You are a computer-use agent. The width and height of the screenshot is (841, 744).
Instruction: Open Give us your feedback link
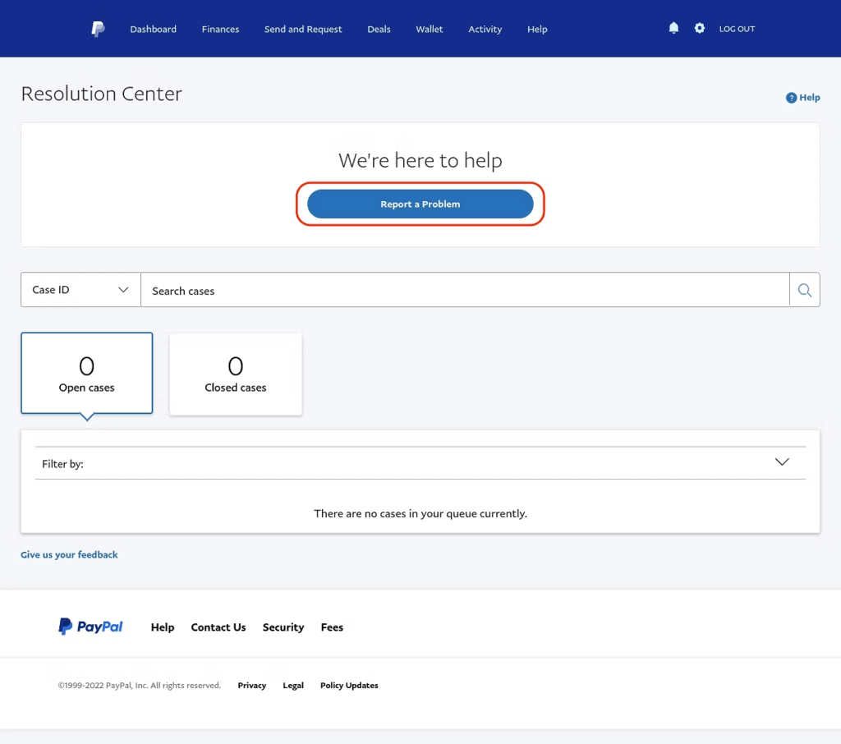click(x=69, y=555)
